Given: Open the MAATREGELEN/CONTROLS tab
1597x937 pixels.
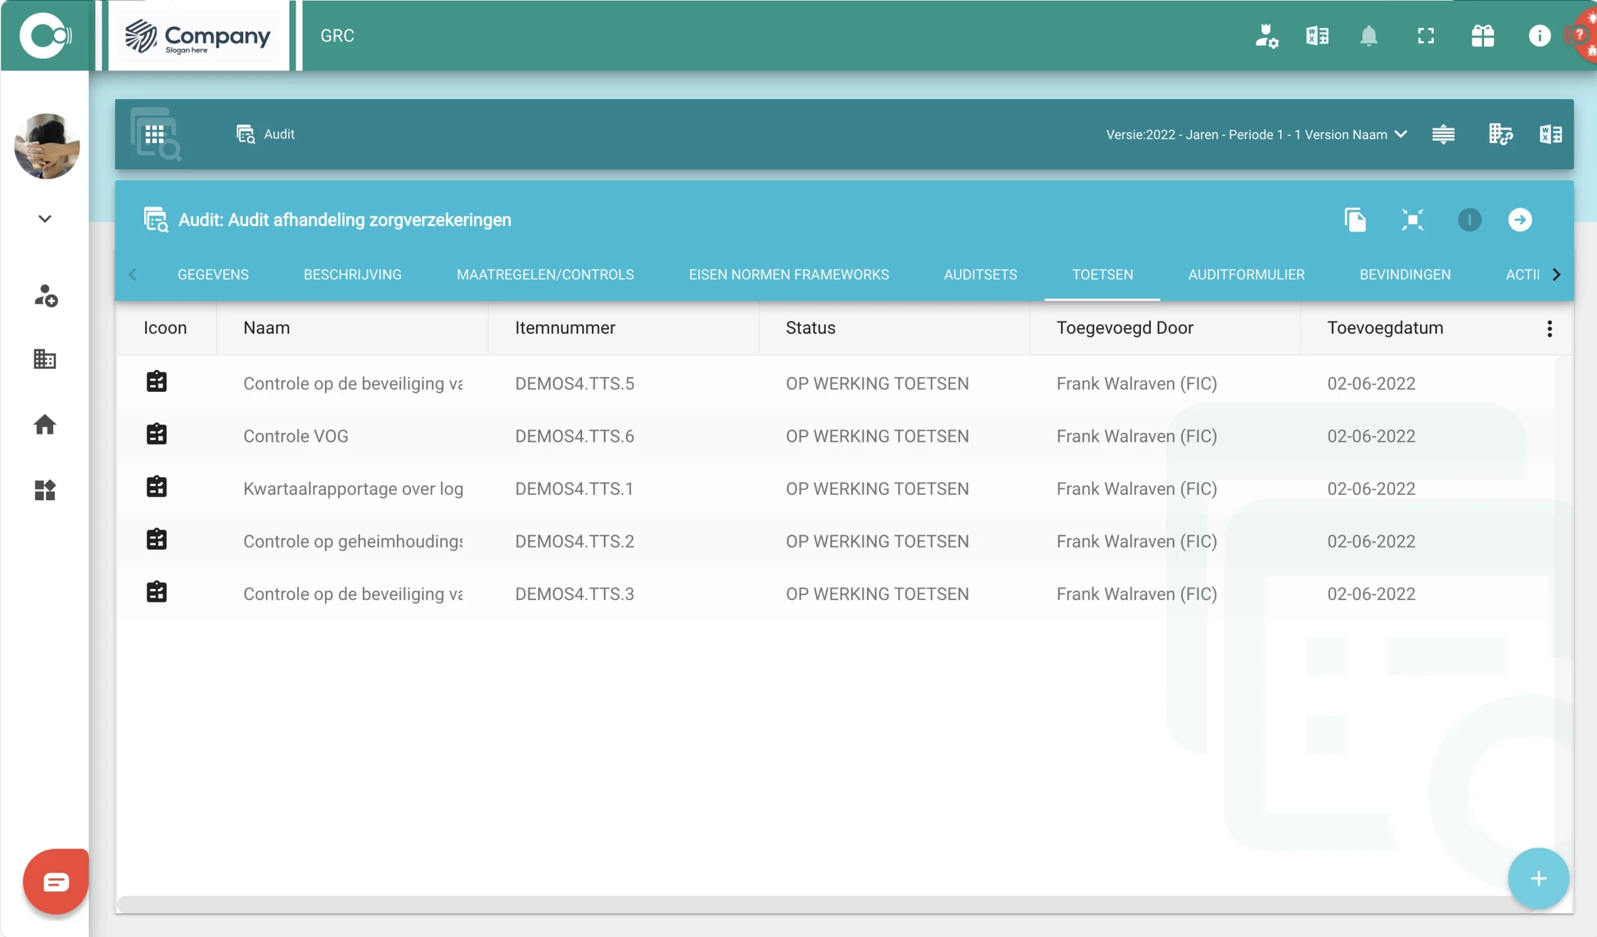Looking at the screenshot, I should (545, 274).
